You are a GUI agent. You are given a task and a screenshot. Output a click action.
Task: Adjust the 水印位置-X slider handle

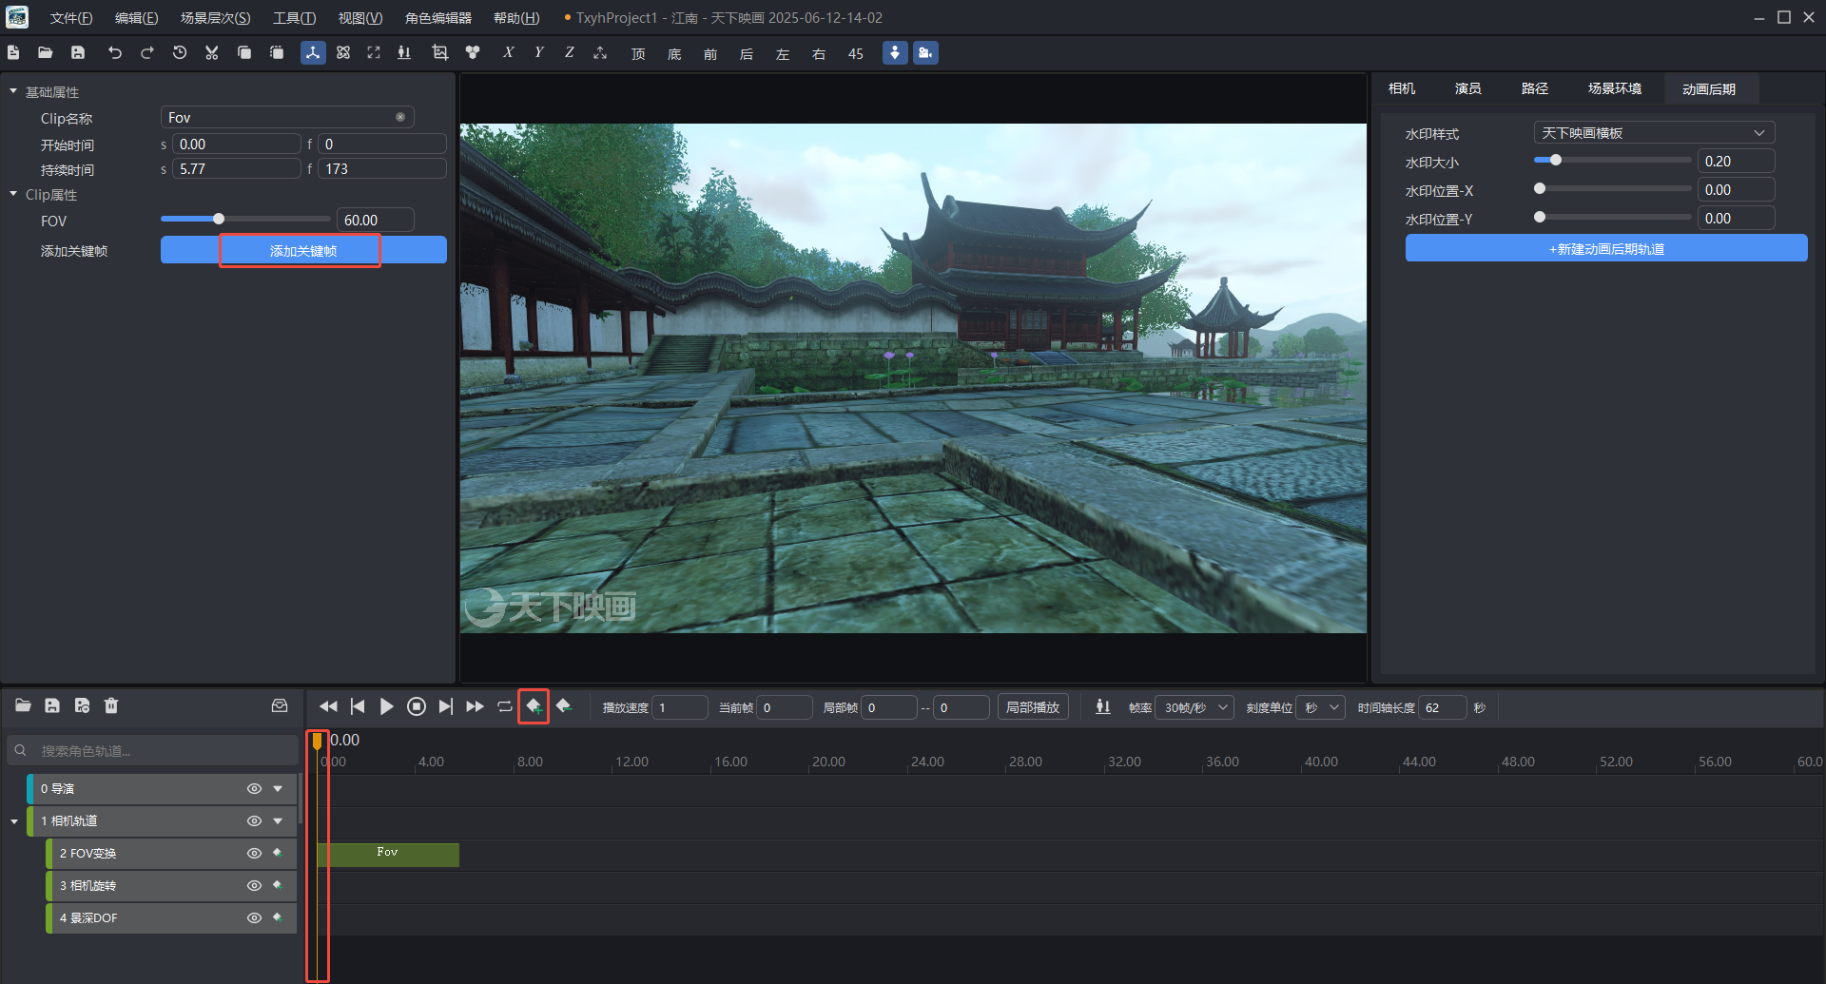coord(1540,189)
